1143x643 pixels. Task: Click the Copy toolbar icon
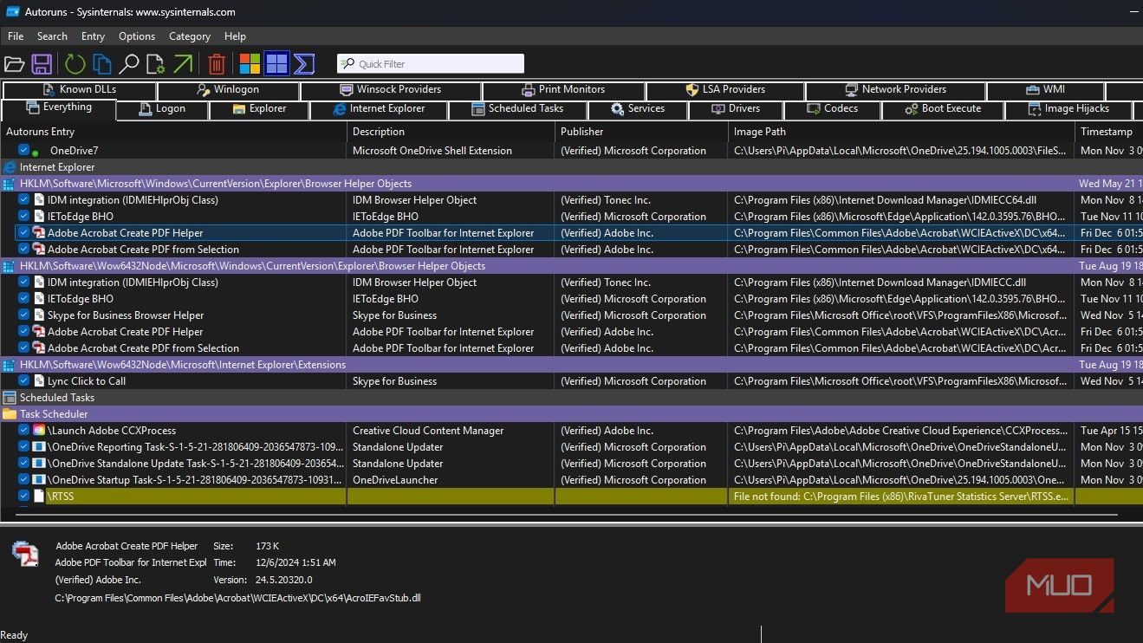click(102, 64)
